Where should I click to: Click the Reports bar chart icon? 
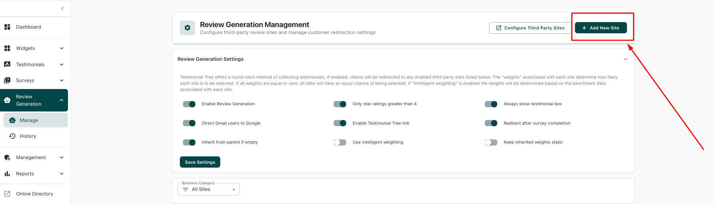click(7, 174)
